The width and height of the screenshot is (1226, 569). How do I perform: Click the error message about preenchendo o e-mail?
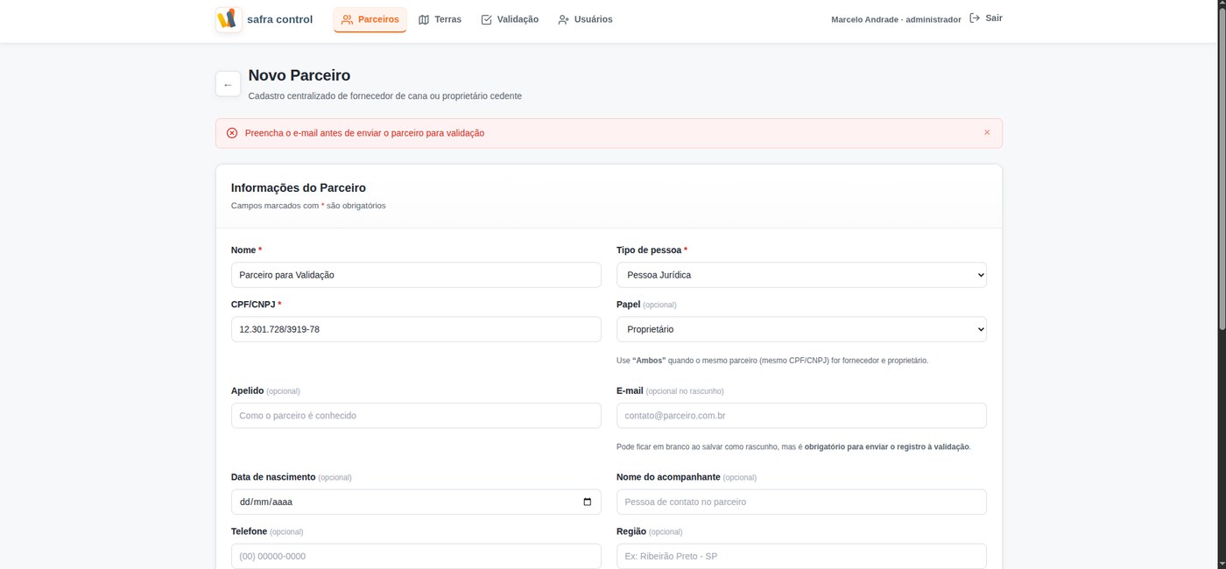coord(364,133)
